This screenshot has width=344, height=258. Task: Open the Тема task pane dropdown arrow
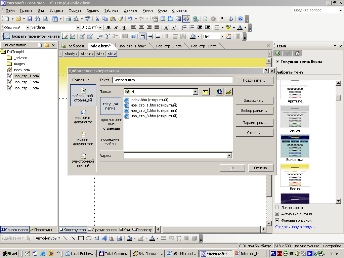tap(335, 46)
